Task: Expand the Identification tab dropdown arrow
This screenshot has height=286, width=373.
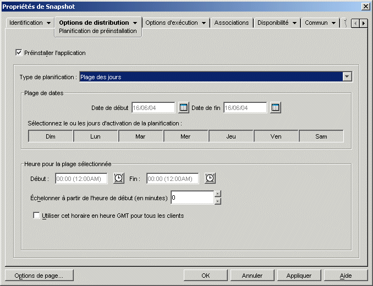Action: coord(48,23)
